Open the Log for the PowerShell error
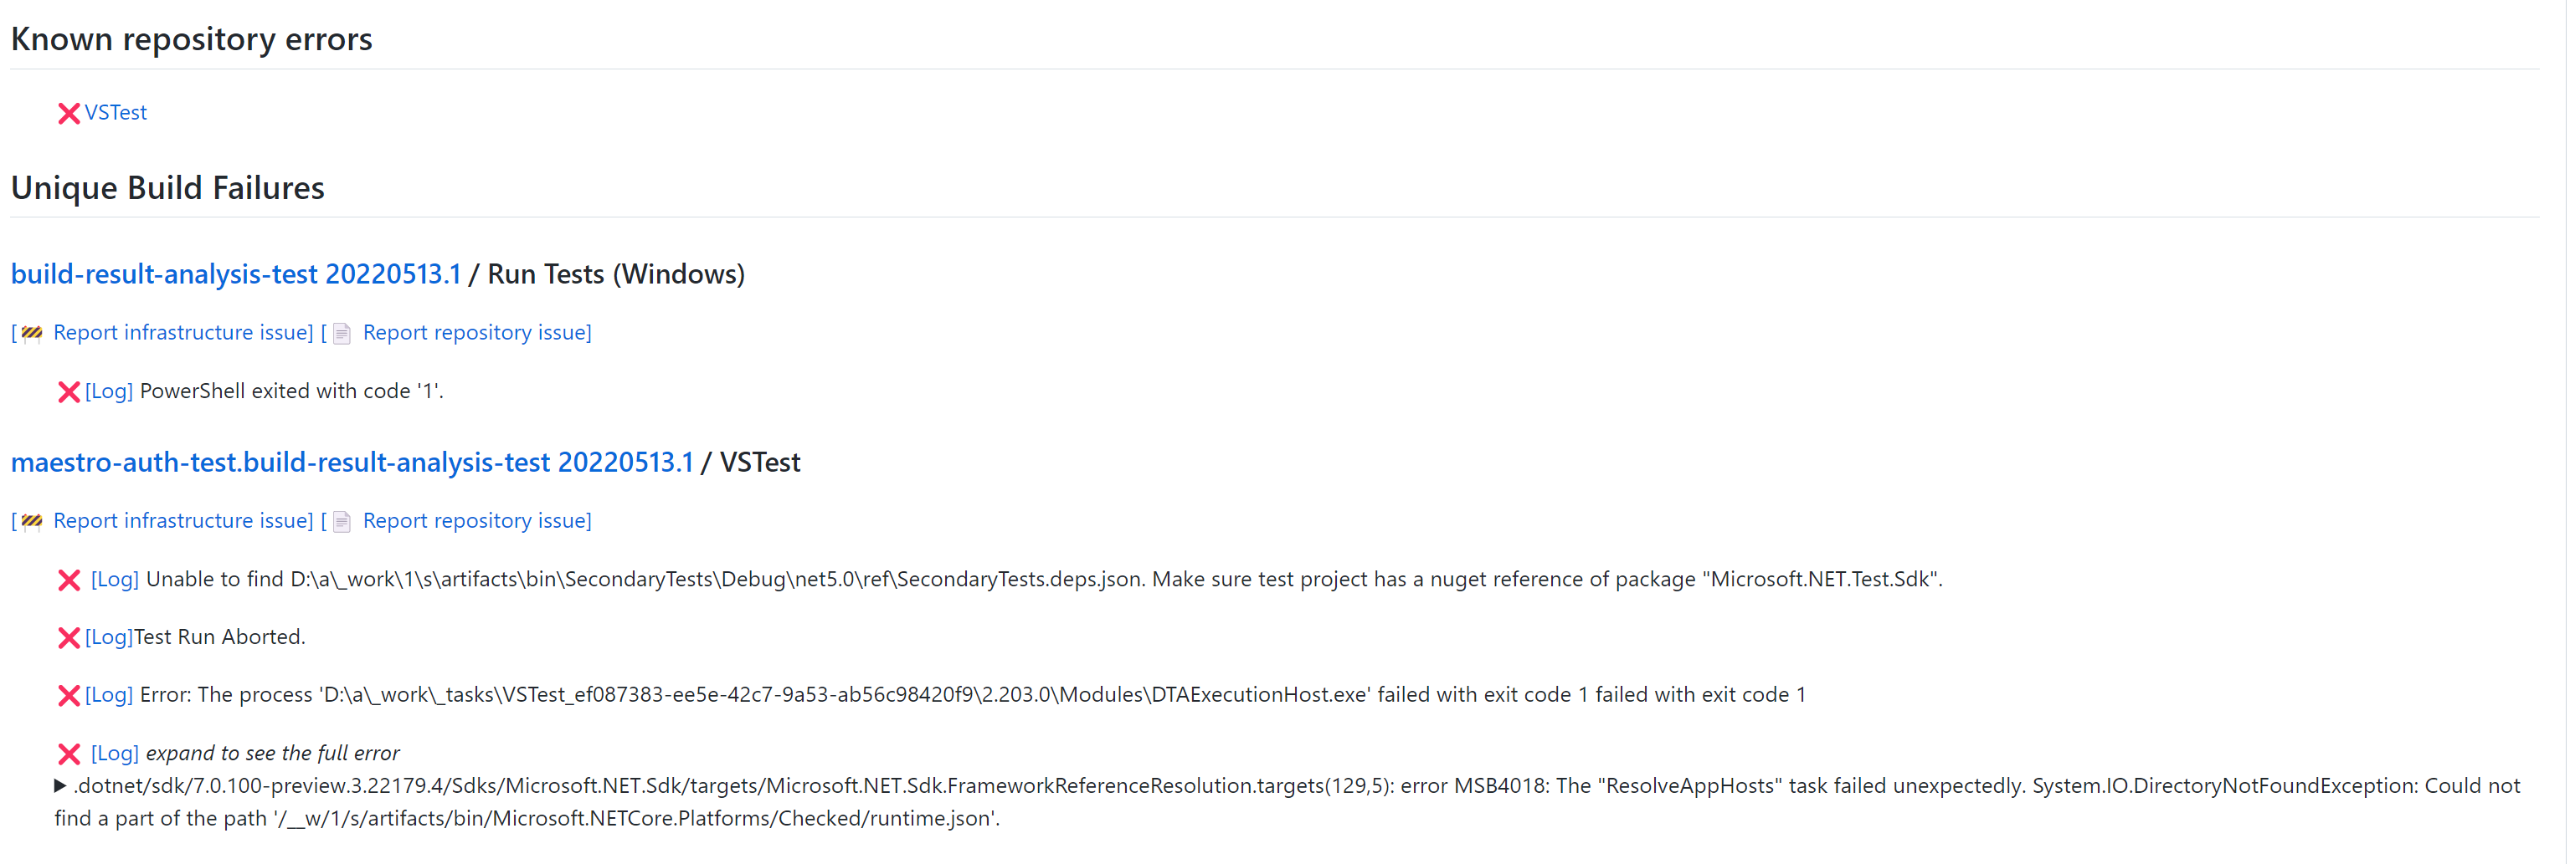 click(x=108, y=391)
